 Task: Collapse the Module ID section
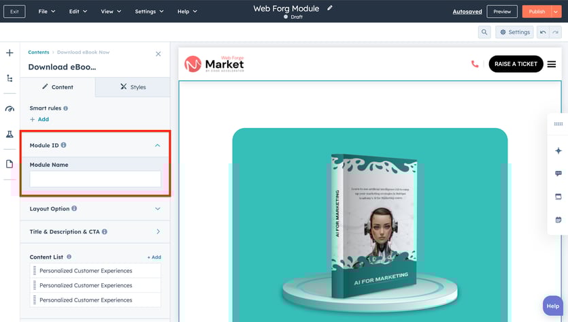157,145
